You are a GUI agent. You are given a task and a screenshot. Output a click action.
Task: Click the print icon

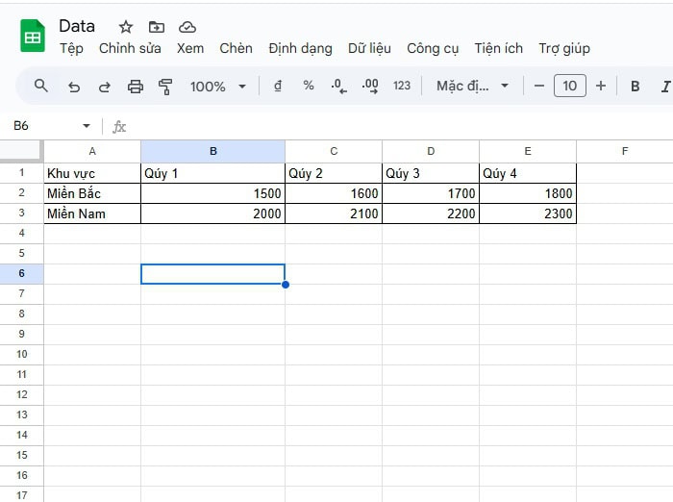(x=136, y=87)
